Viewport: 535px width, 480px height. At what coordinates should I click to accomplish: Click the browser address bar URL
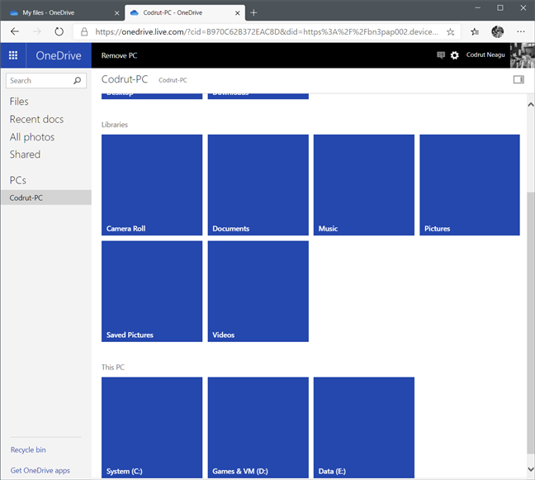[266, 31]
